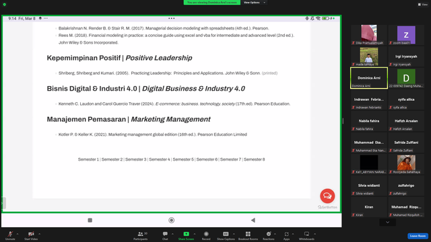This screenshot has height=242, width=431.
Task: Open the Semester 5 link
Action: click(183, 159)
